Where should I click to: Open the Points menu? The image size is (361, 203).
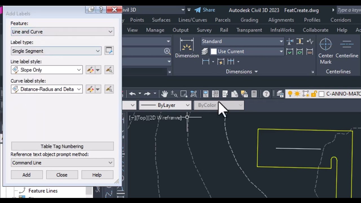137,20
